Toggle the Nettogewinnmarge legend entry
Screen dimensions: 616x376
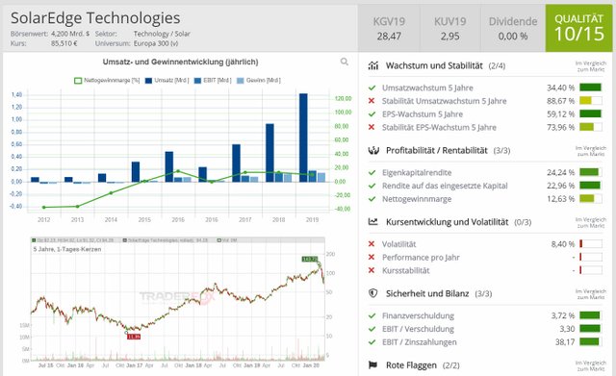click(107, 81)
